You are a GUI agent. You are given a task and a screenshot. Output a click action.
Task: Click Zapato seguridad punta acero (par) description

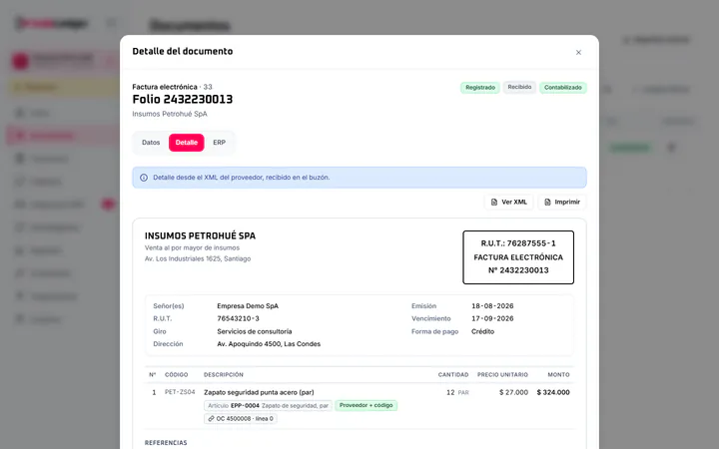point(259,393)
